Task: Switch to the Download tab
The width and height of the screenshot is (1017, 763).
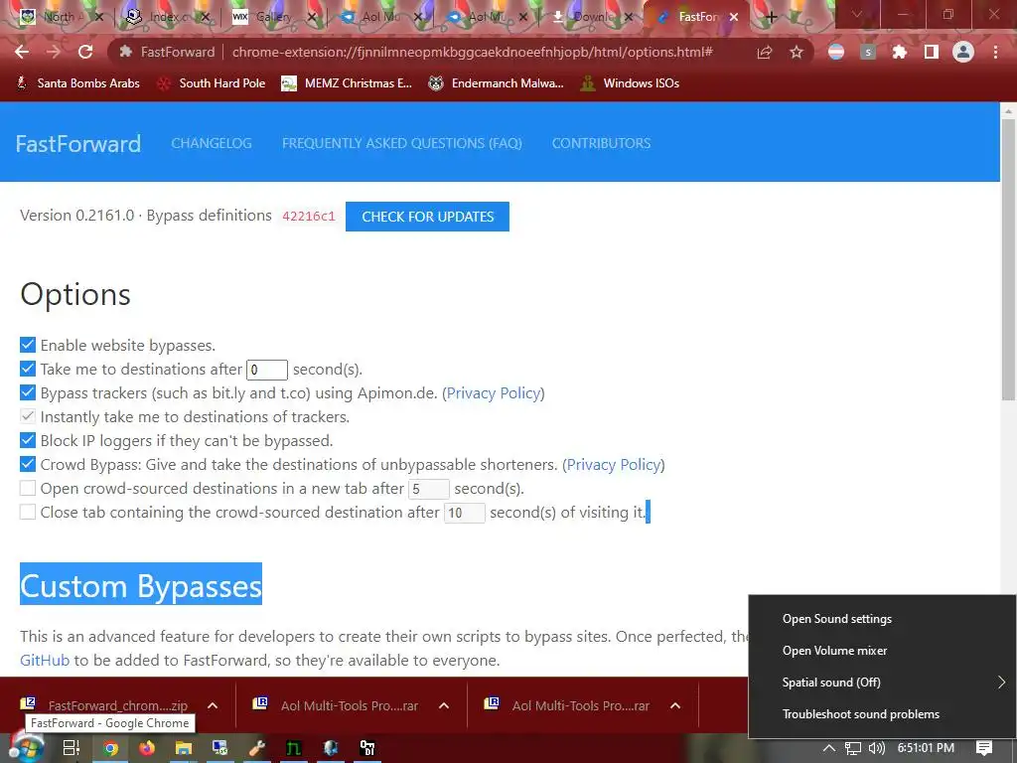Action: (x=592, y=17)
